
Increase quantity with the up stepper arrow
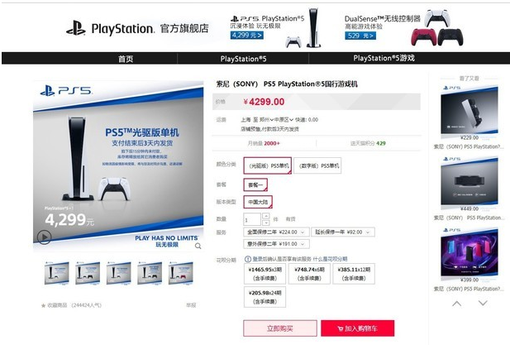[x=265, y=216]
